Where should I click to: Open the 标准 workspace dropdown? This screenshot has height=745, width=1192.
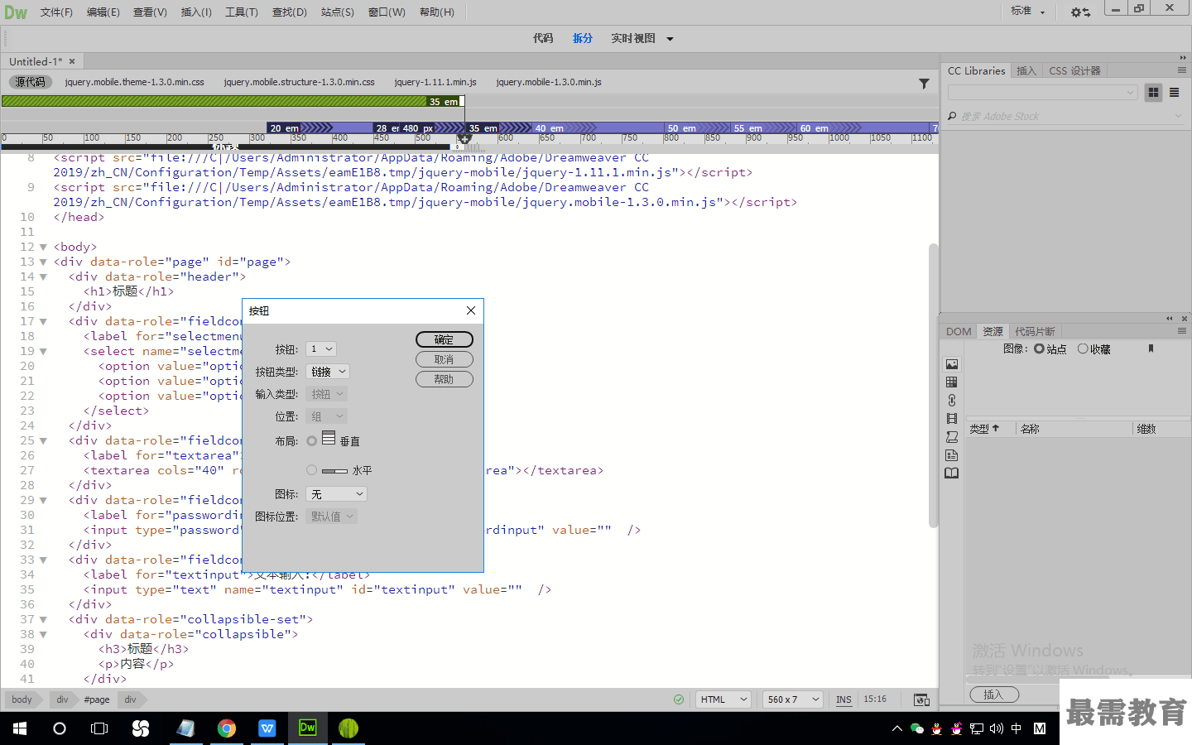[x=1028, y=12]
